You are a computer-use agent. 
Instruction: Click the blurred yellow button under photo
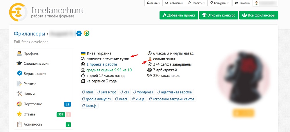tap(243, 113)
